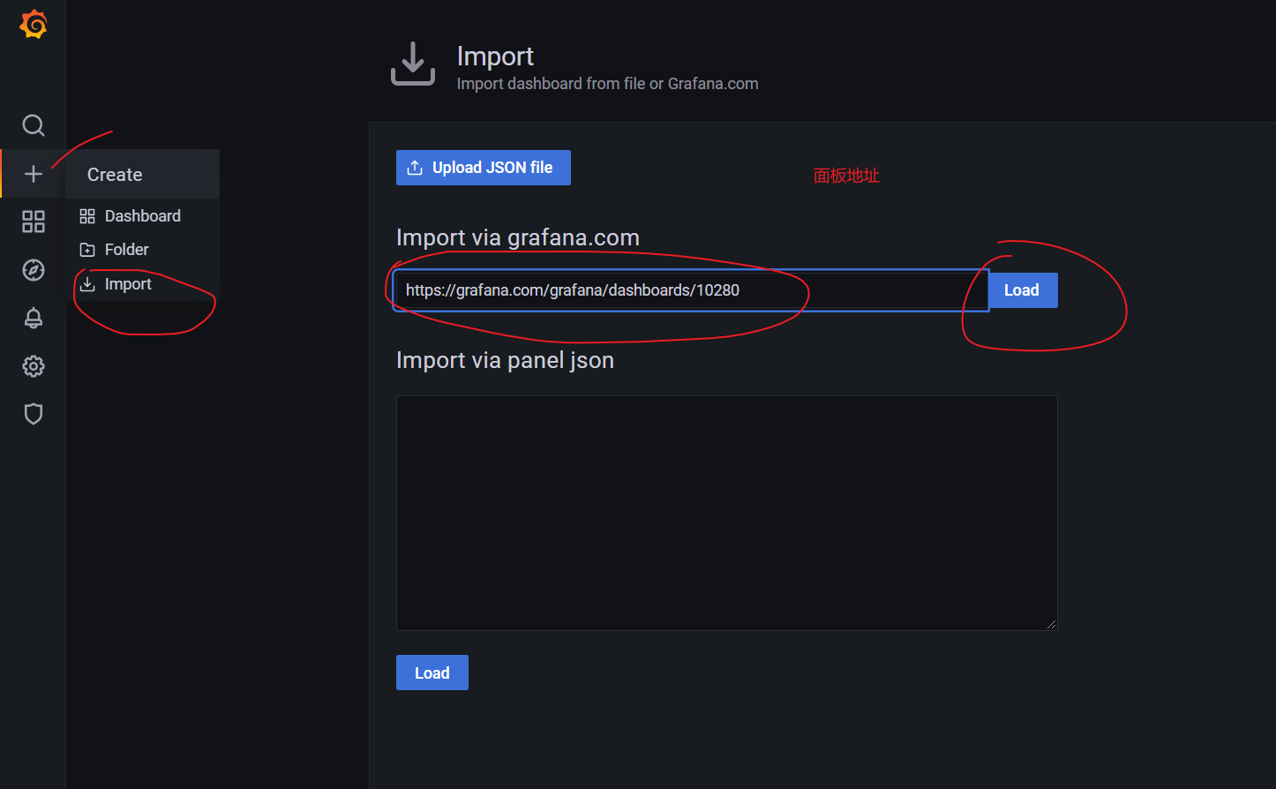
Task: Open the Dashboards panel icon
Action: click(33, 222)
